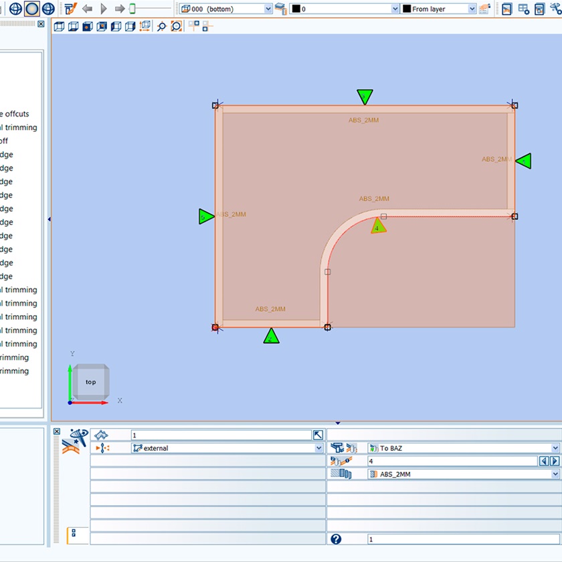Click the top-right corner point of the part
Viewport: 562px width, 562px height.
[x=514, y=106]
